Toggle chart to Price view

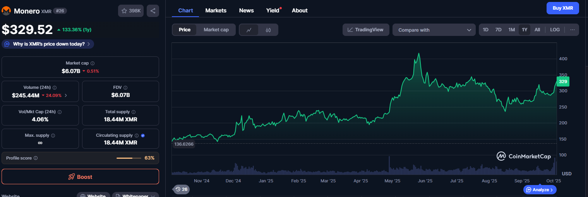[185, 30]
